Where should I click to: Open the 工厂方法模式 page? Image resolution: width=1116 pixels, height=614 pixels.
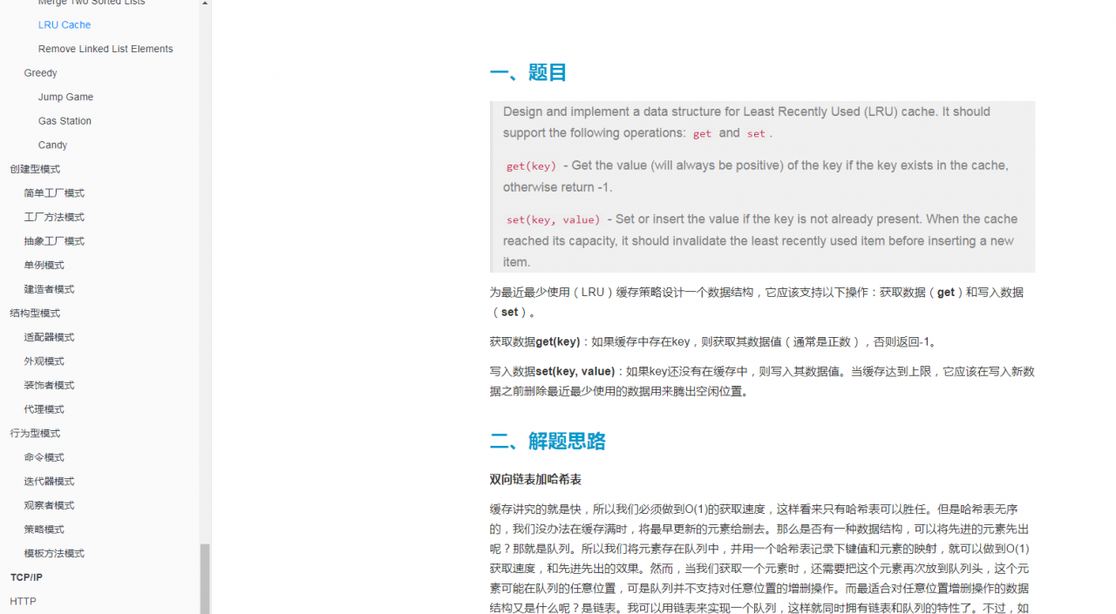(54, 217)
